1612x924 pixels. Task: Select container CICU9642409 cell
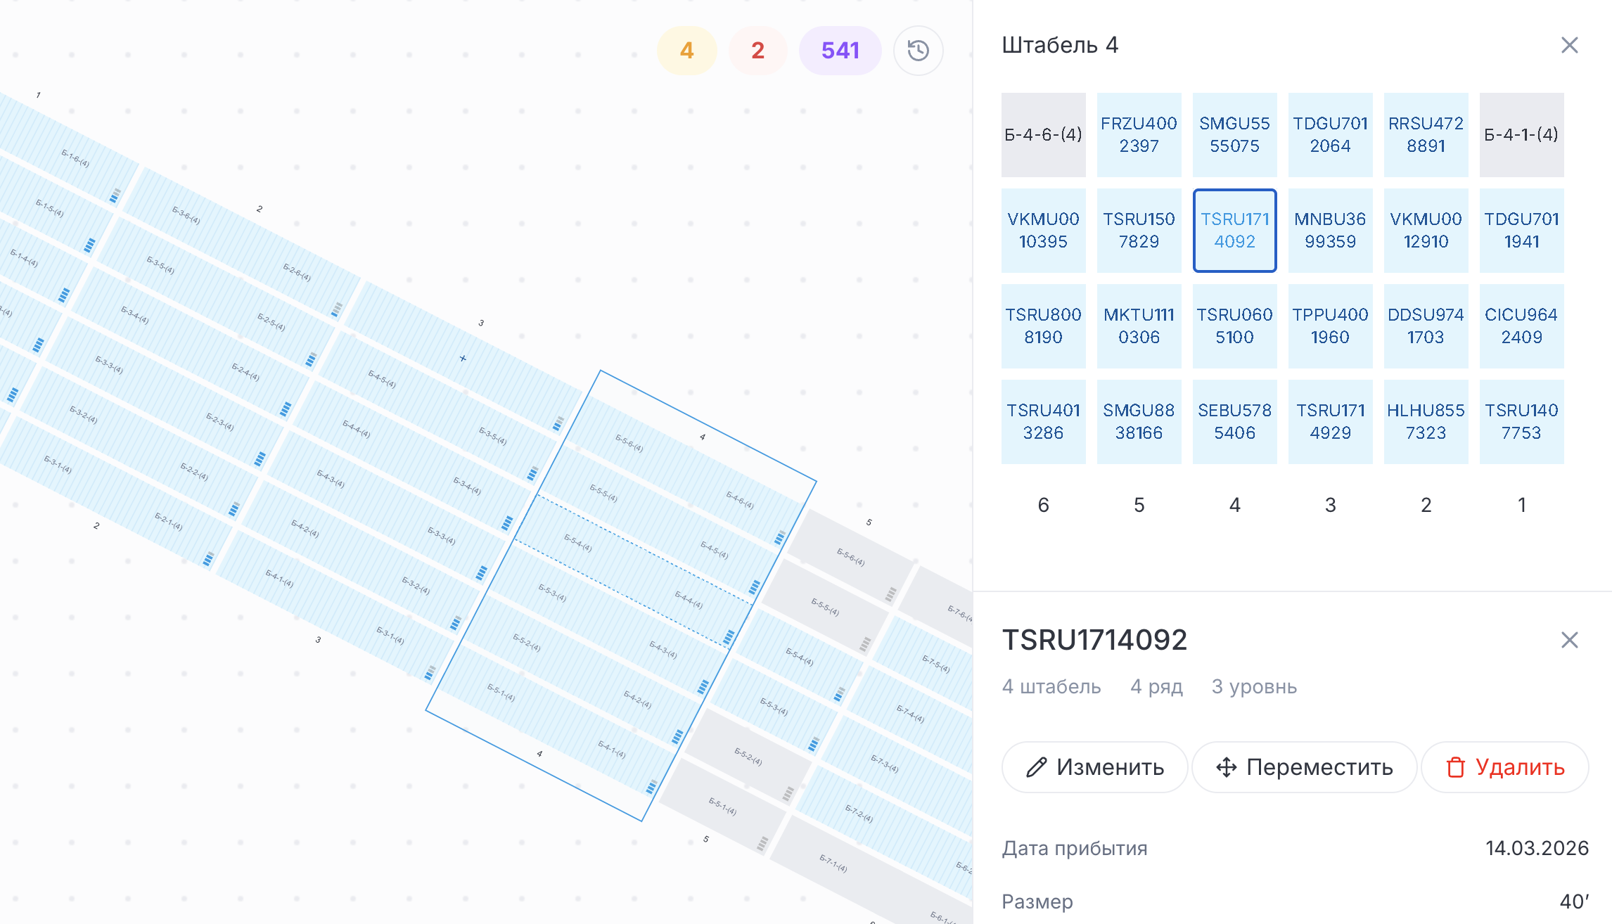pyautogui.click(x=1521, y=326)
